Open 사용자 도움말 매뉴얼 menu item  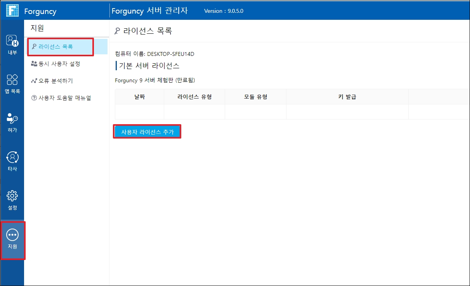(61, 98)
